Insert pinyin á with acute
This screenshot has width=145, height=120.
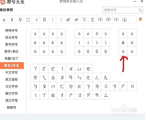[x=44, y=33]
